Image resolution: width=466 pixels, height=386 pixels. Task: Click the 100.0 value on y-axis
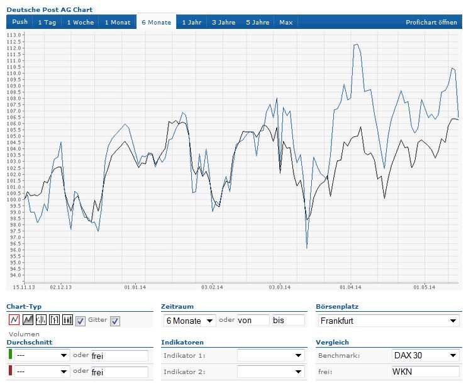click(14, 200)
